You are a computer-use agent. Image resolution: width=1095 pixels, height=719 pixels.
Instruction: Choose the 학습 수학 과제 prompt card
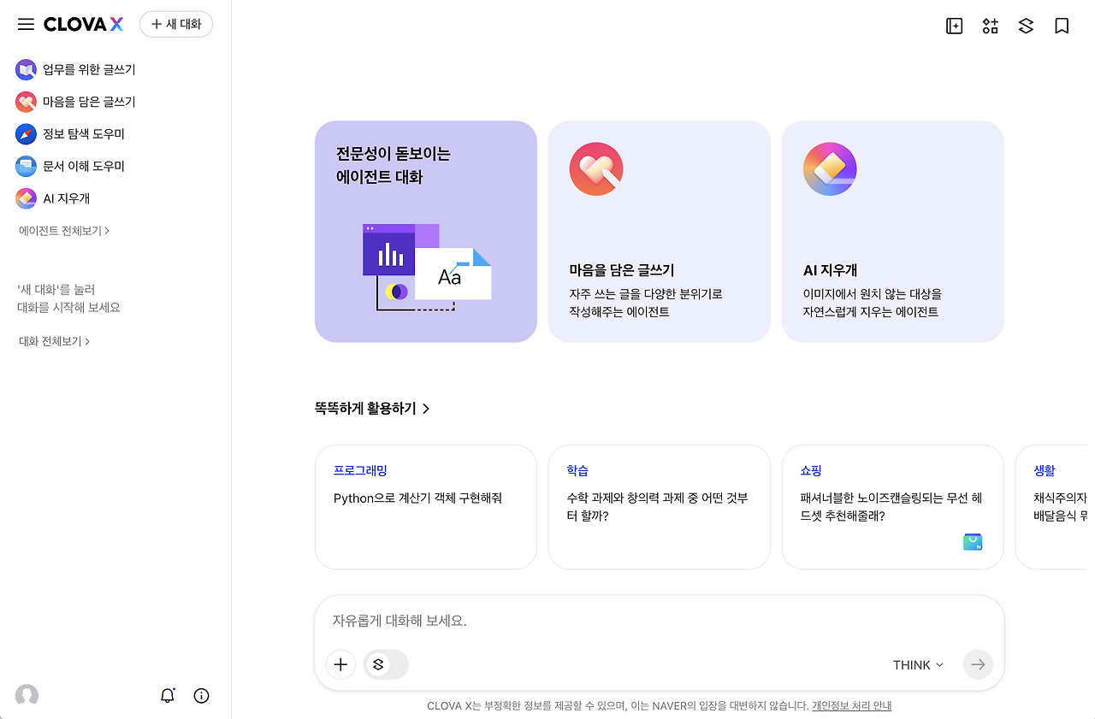point(660,507)
